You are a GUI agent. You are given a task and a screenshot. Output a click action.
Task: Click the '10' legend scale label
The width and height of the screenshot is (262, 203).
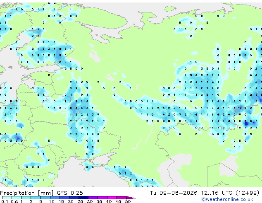(x=52, y=201)
